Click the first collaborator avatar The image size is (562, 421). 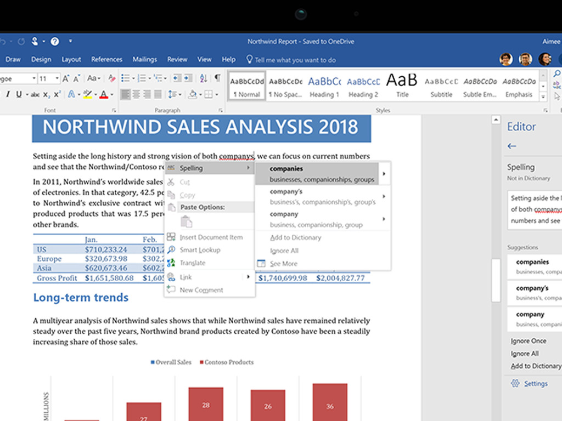pyautogui.click(x=506, y=59)
